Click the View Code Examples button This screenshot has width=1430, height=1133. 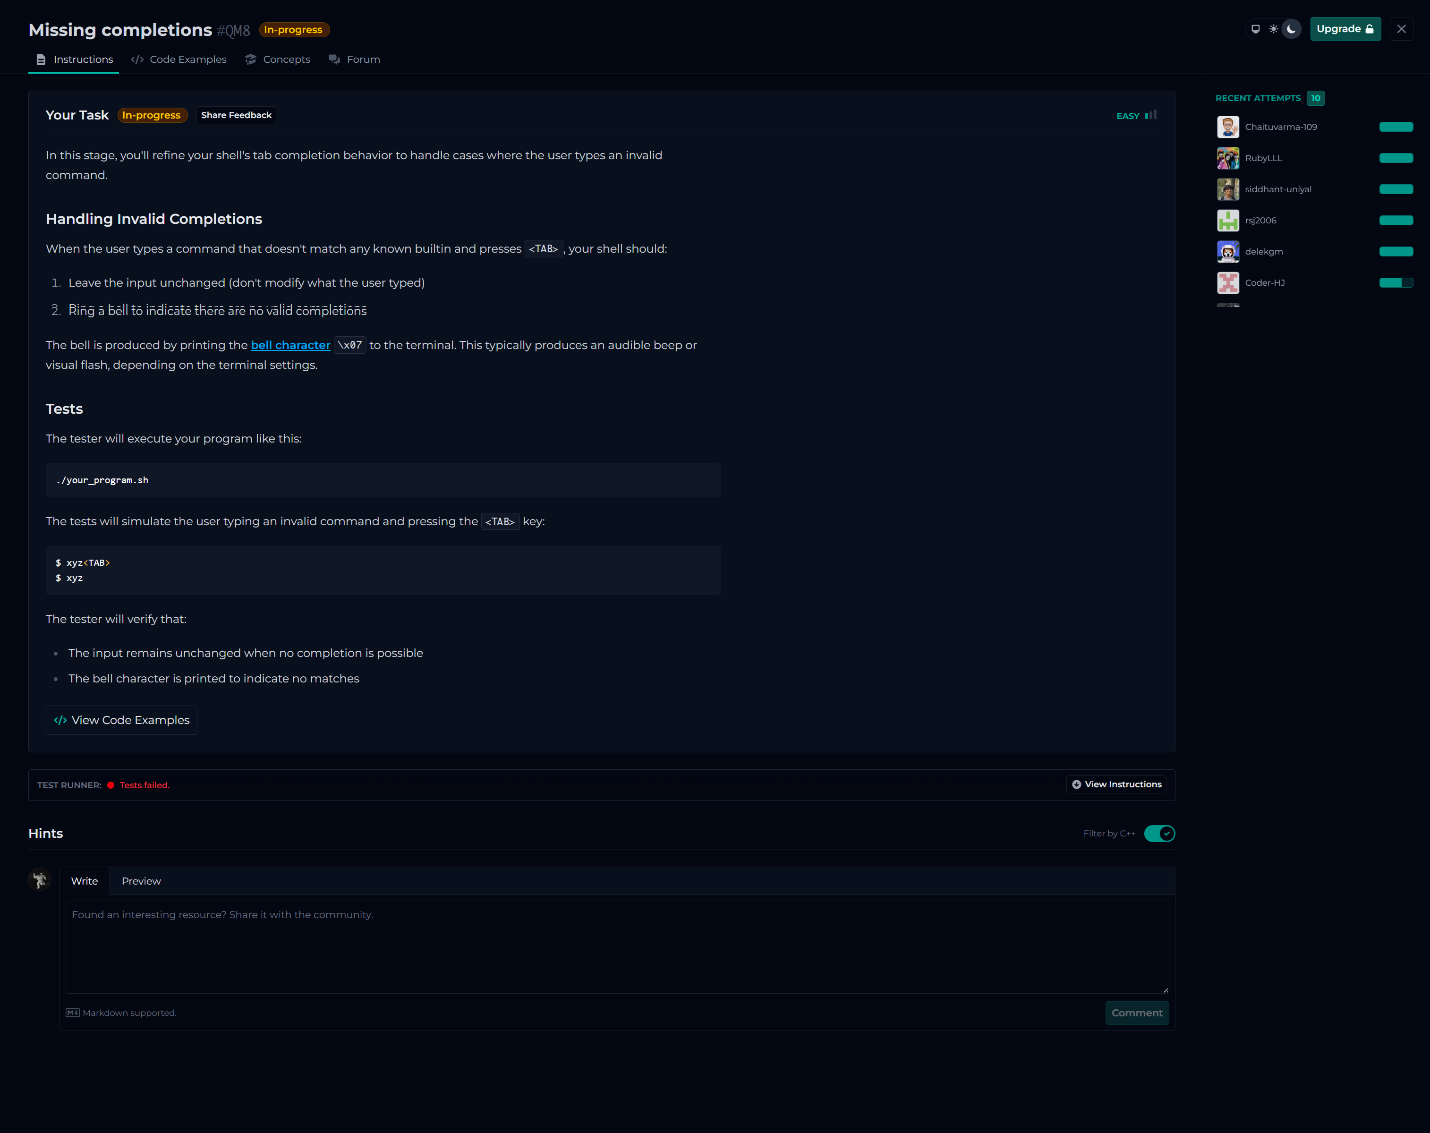click(121, 720)
